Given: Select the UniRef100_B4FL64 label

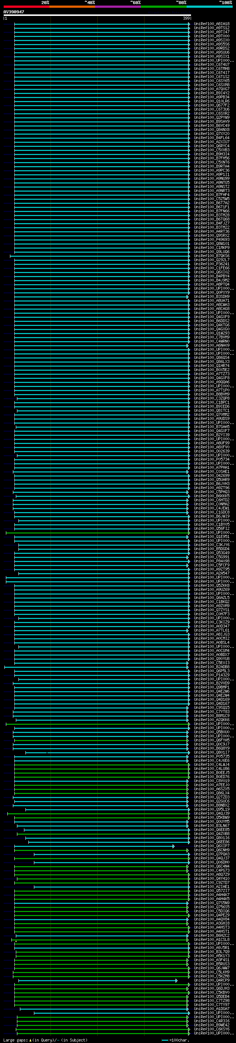Looking at the screenshot, I should click(x=212, y=138).
